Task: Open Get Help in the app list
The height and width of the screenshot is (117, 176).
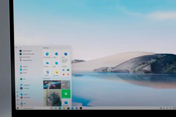Action: point(24,94)
